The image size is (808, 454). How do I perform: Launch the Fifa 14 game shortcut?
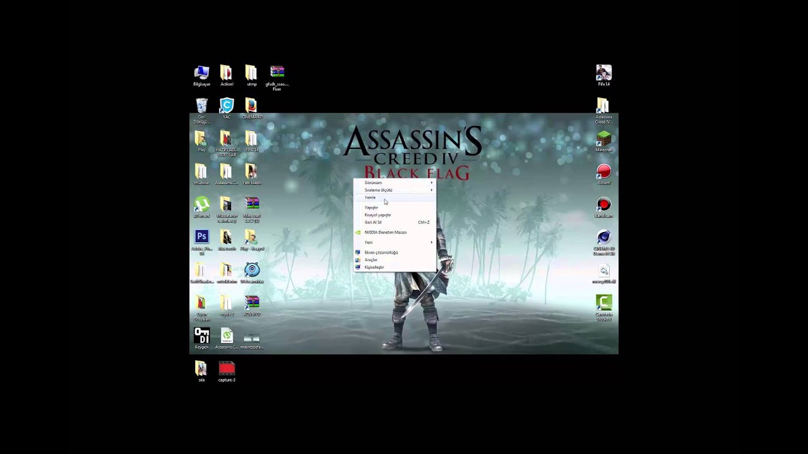pyautogui.click(x=603, y=76)
